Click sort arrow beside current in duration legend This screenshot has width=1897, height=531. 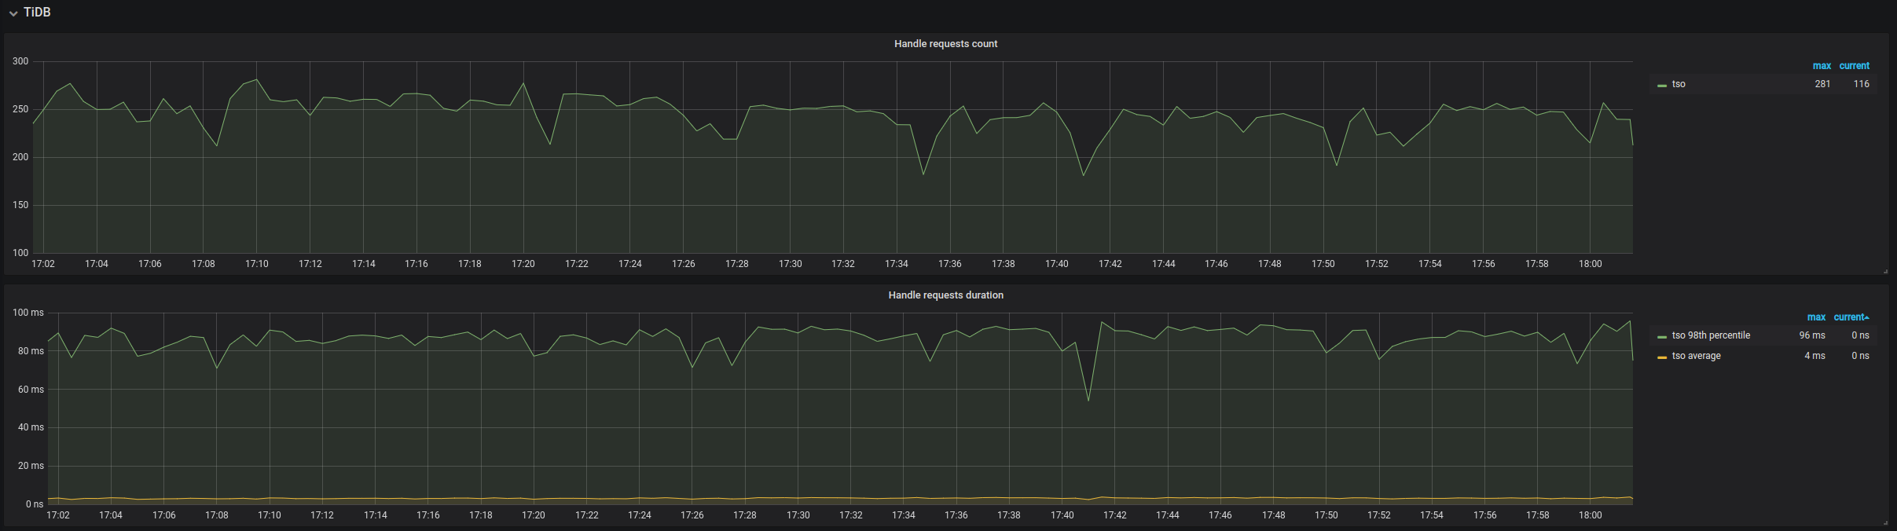[x=1867, y=317]
